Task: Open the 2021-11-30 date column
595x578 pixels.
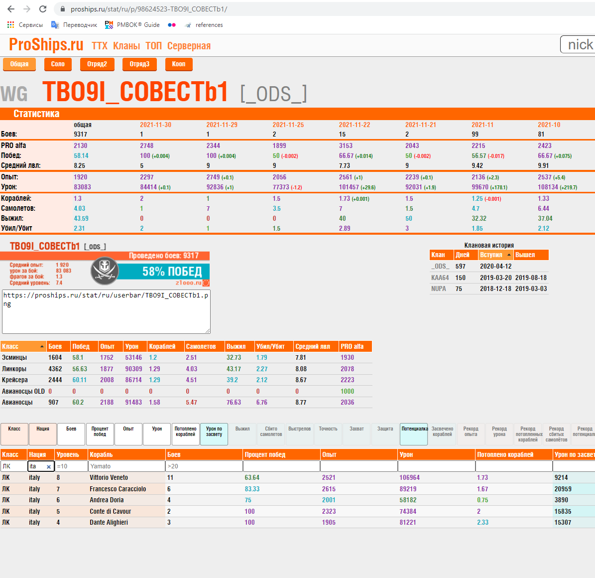Action: coord(155,125)
